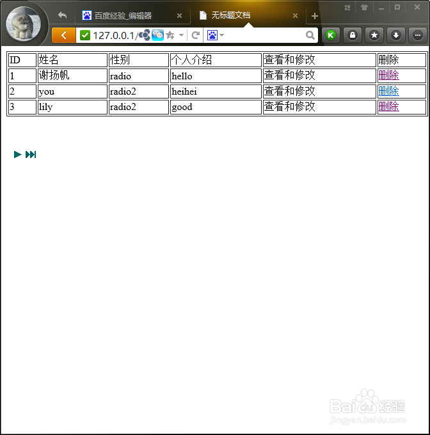Click the ID cell 1
The height and width of the screenshot is (435, 430).
(22, 75)
